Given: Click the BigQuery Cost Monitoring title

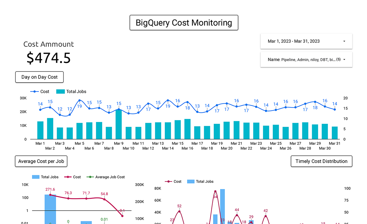Looking at the screenshot, I should 184,23.
